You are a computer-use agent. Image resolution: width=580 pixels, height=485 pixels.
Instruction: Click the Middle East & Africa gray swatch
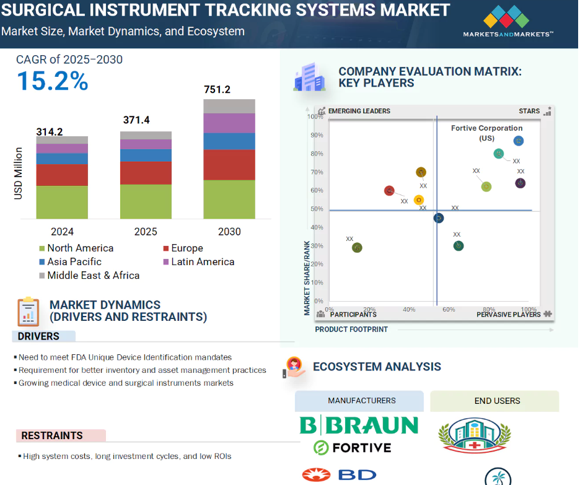(x=42, y=276)
